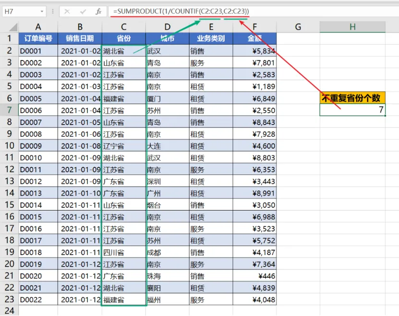Select column G header
Image resolution: width=399 pixels, height=316 pixels.
pos(298,27)
